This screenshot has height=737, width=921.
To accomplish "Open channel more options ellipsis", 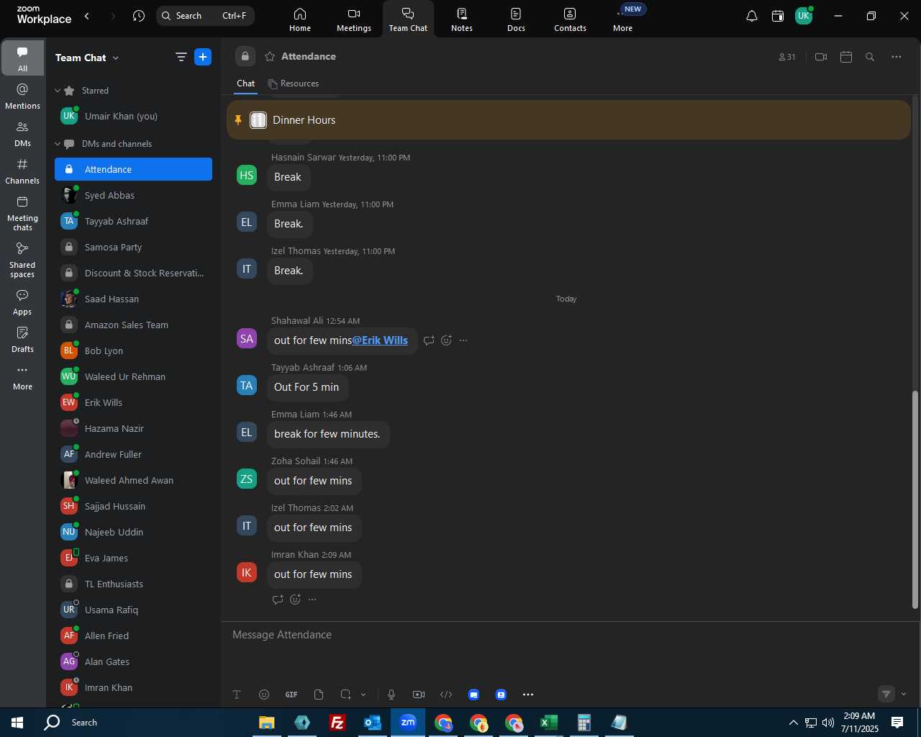I will click(897, 57).
